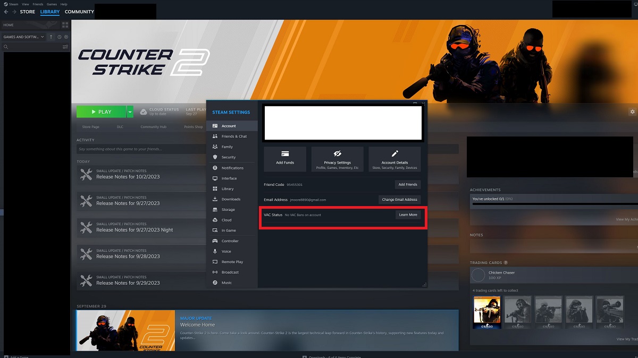This screenshot has width=638, height=358.
Task: Select the Notifications bell icon
Action: 214,168
